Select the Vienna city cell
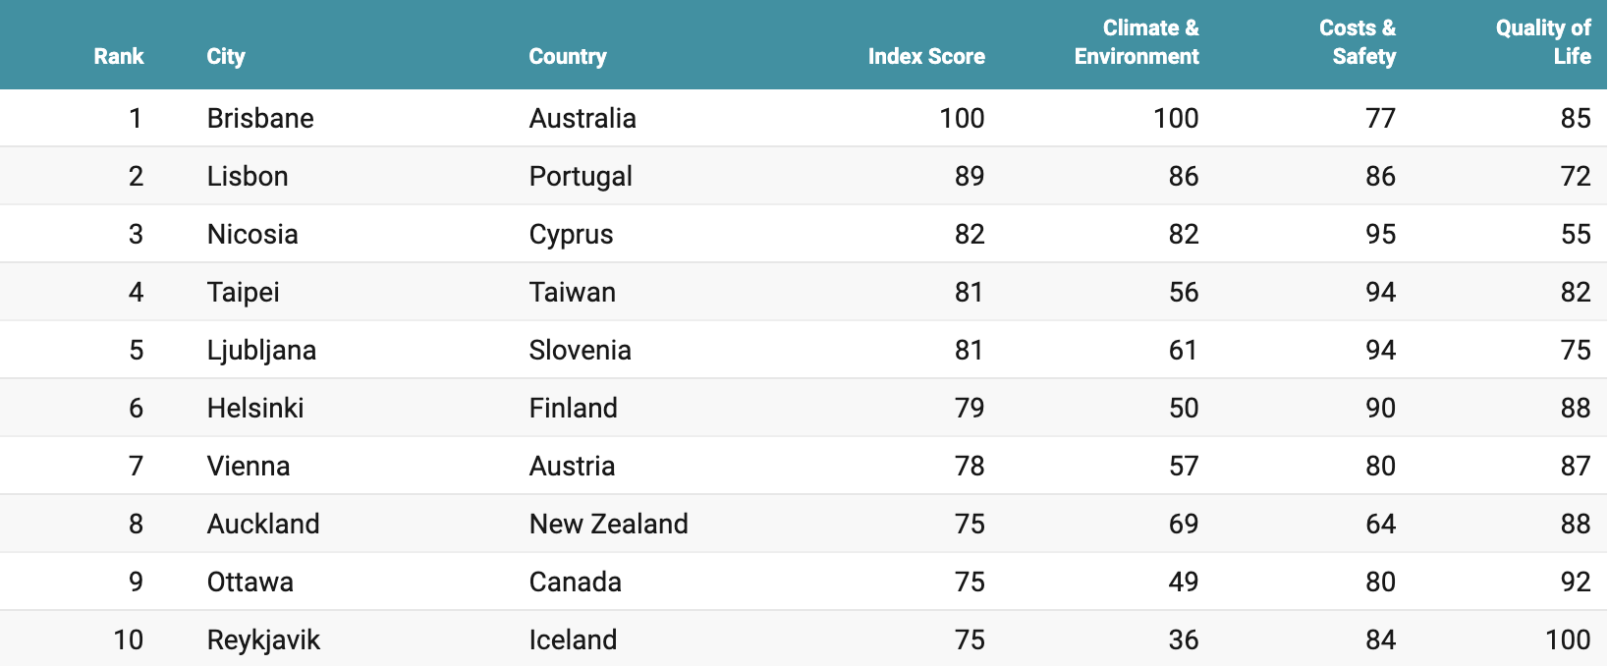The image size is (1609, 666). coord(249,466)
